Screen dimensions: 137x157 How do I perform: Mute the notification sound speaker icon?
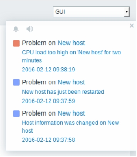click(x=30, y=29)
